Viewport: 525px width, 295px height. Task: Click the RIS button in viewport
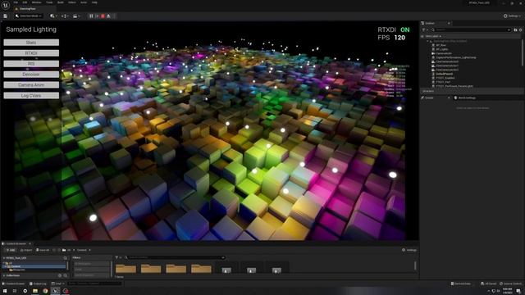tap(31, 64)
